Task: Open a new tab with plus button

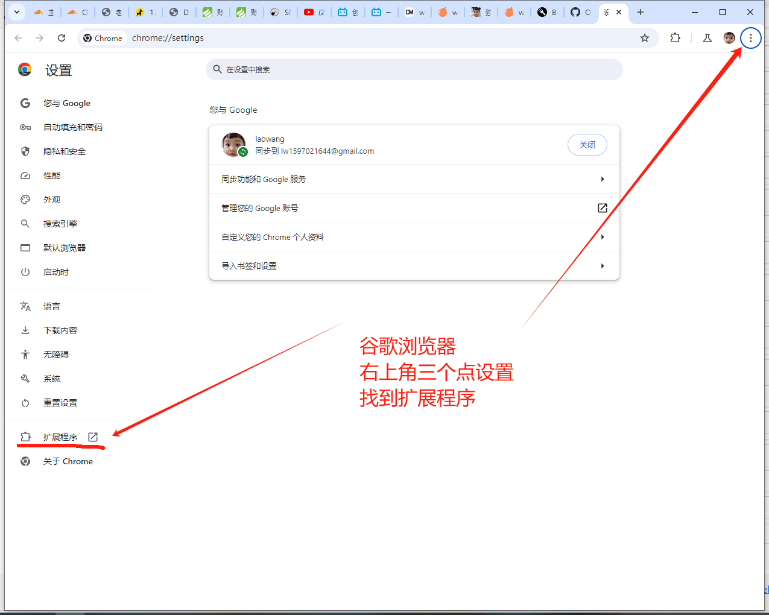Action: (641, 12)
